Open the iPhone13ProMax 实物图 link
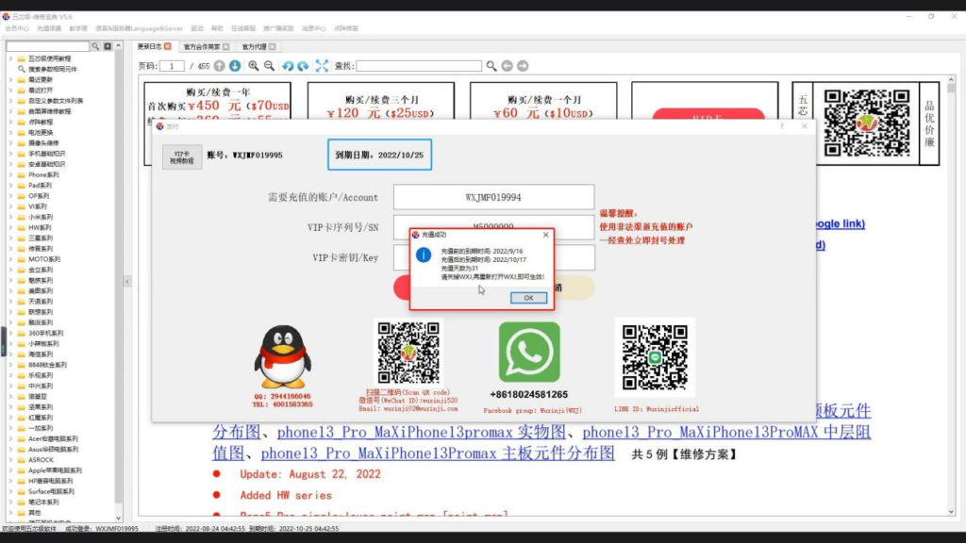This screenshot has height=543, width=966. tap(421, 432)
